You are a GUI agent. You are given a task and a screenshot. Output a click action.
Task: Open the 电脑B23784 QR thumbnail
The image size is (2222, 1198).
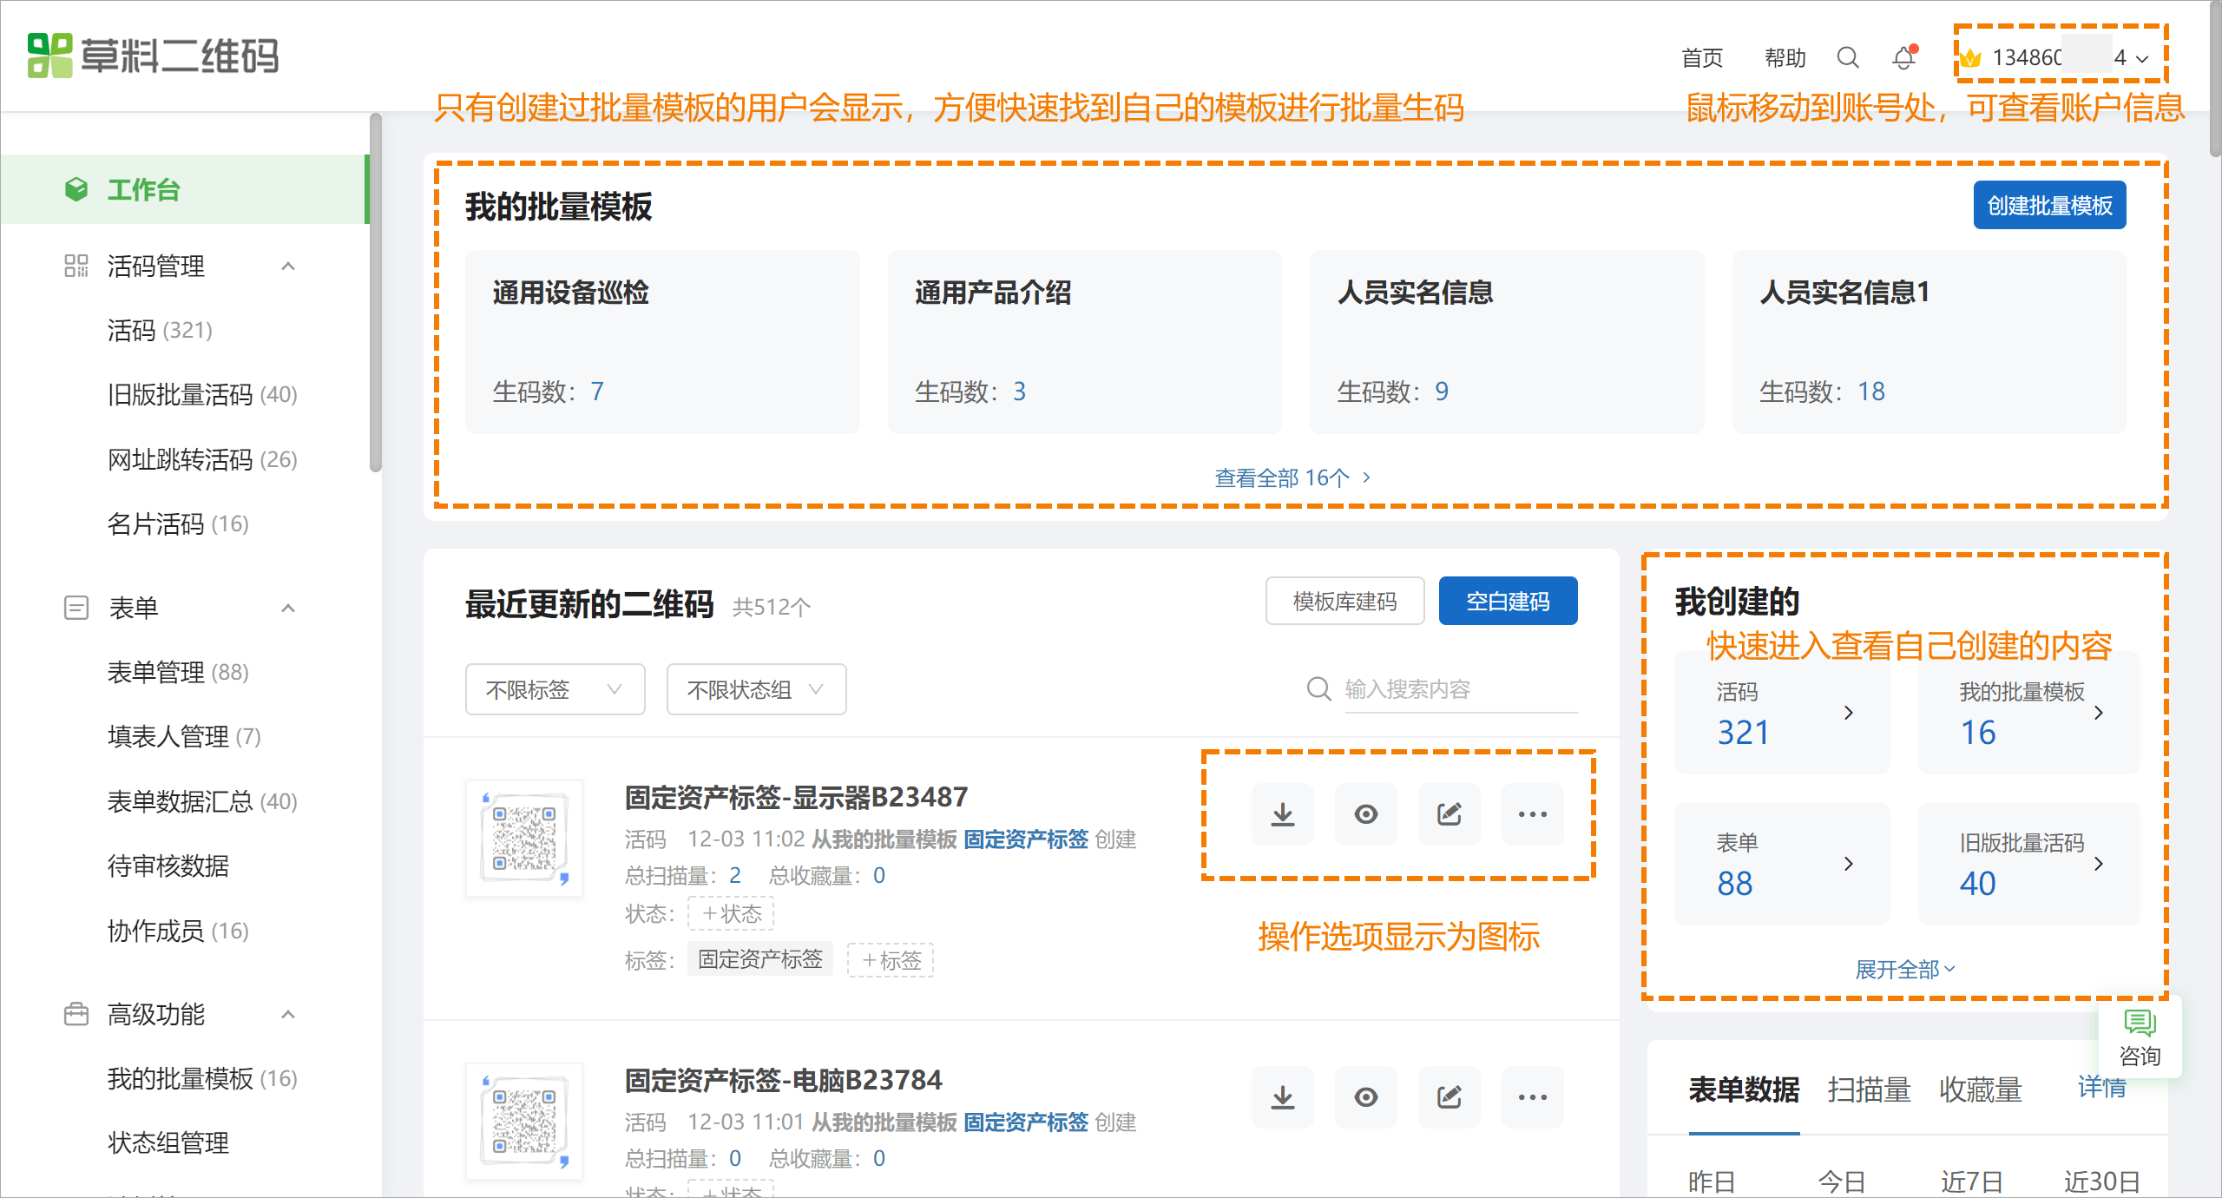click(524, 1122)
